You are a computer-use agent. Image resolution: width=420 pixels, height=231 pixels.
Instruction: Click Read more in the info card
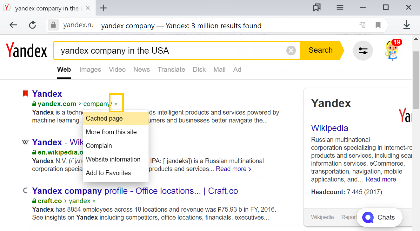click(x=381, y=179)
